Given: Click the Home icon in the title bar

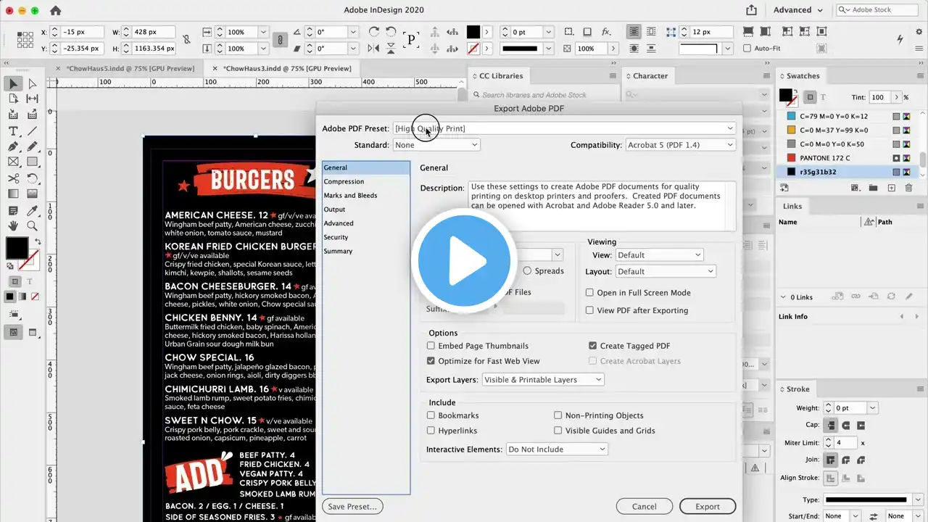Looking at the screenshot, I should coord(56,10).
